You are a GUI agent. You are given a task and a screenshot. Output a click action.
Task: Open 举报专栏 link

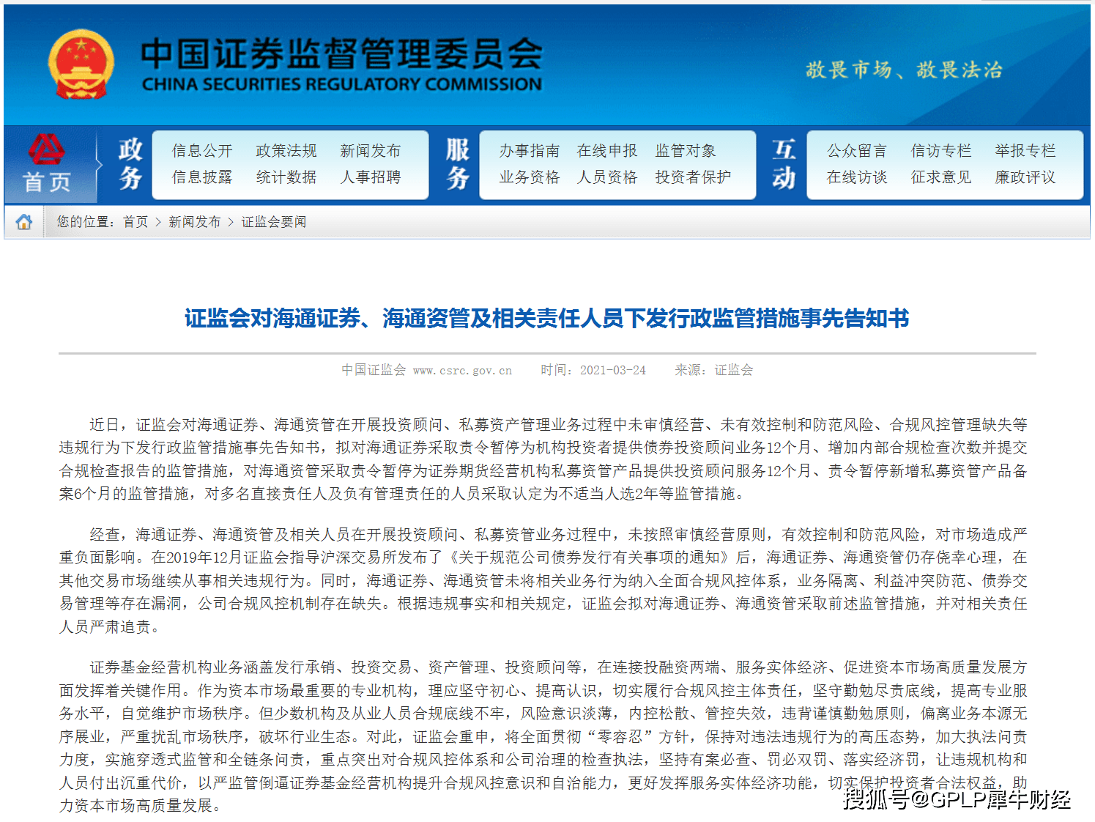point(1025,151)
